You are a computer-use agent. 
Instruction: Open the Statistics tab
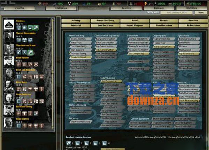[192, 8]
